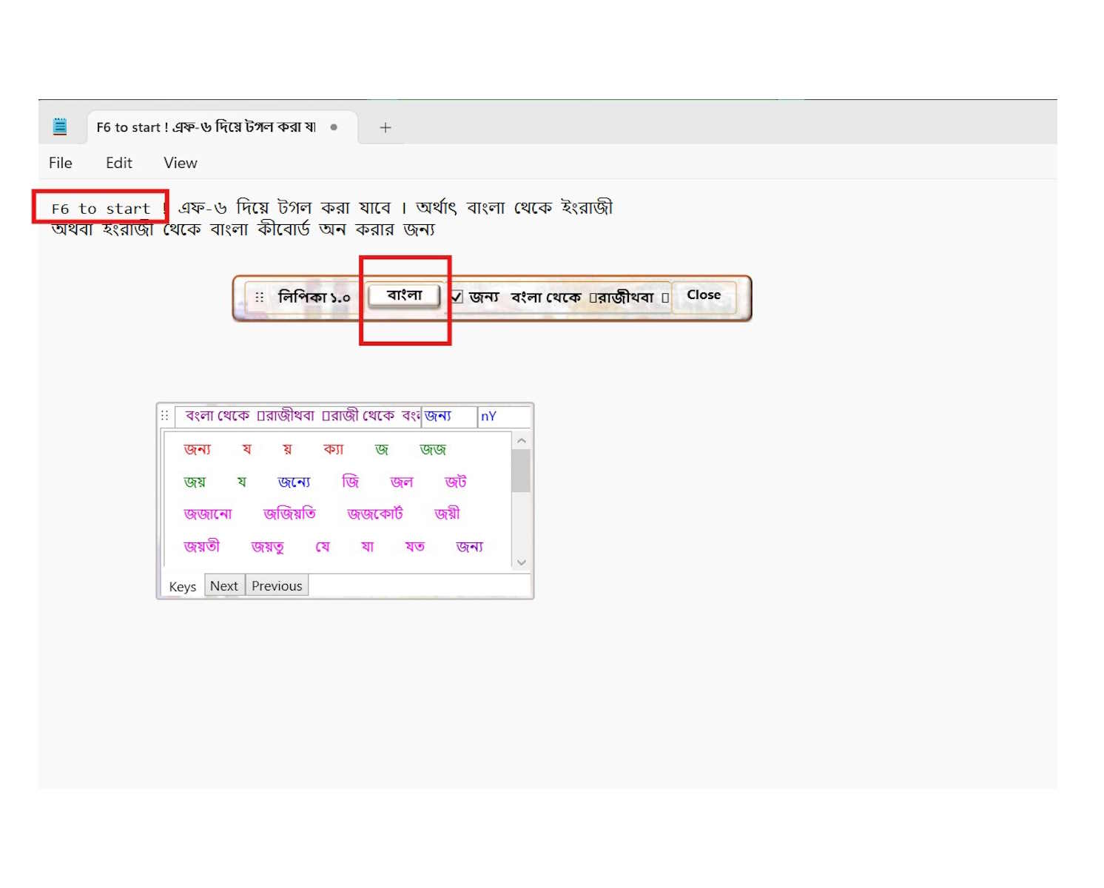Switch to the Keys tab
This screenshot has width=1104, height=888.
pos(182,586)
